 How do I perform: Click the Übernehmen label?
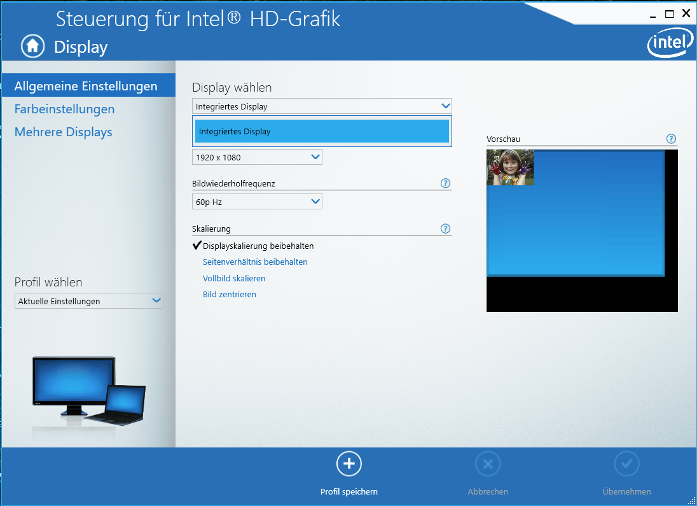point(627,492)
